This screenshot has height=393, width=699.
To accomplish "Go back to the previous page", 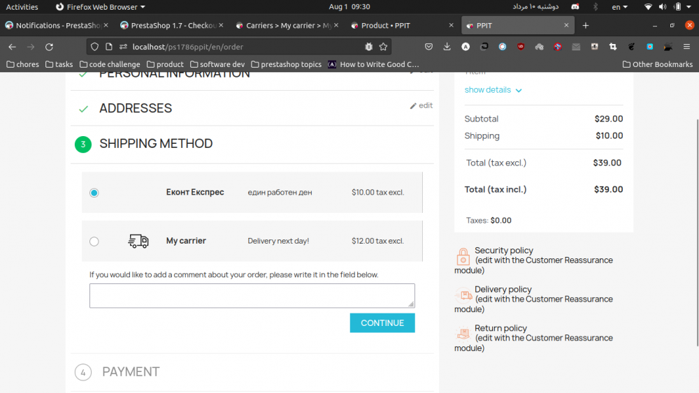I will click(x=12, y=47).
